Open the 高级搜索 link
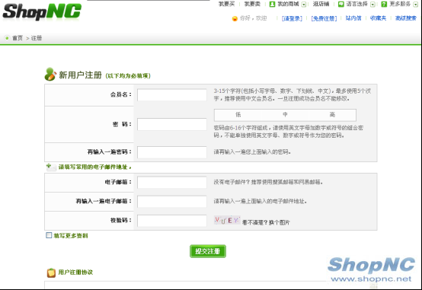The image size is (422, 290). pyautogui.click(x=406, y=18)
